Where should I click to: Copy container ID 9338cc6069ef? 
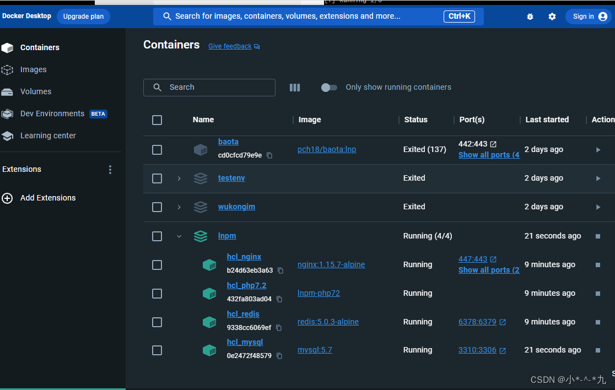[x=279, y=328]
